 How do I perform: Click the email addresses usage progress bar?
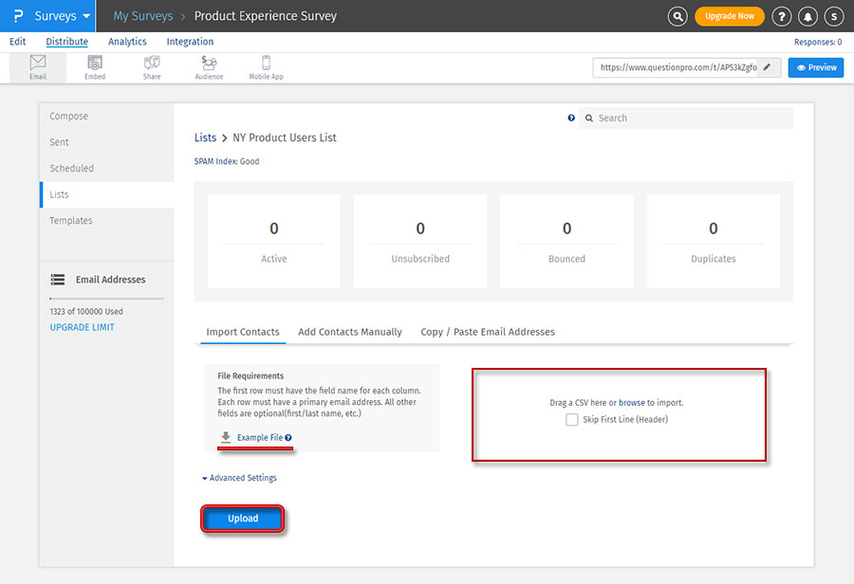tap(106, 299)
